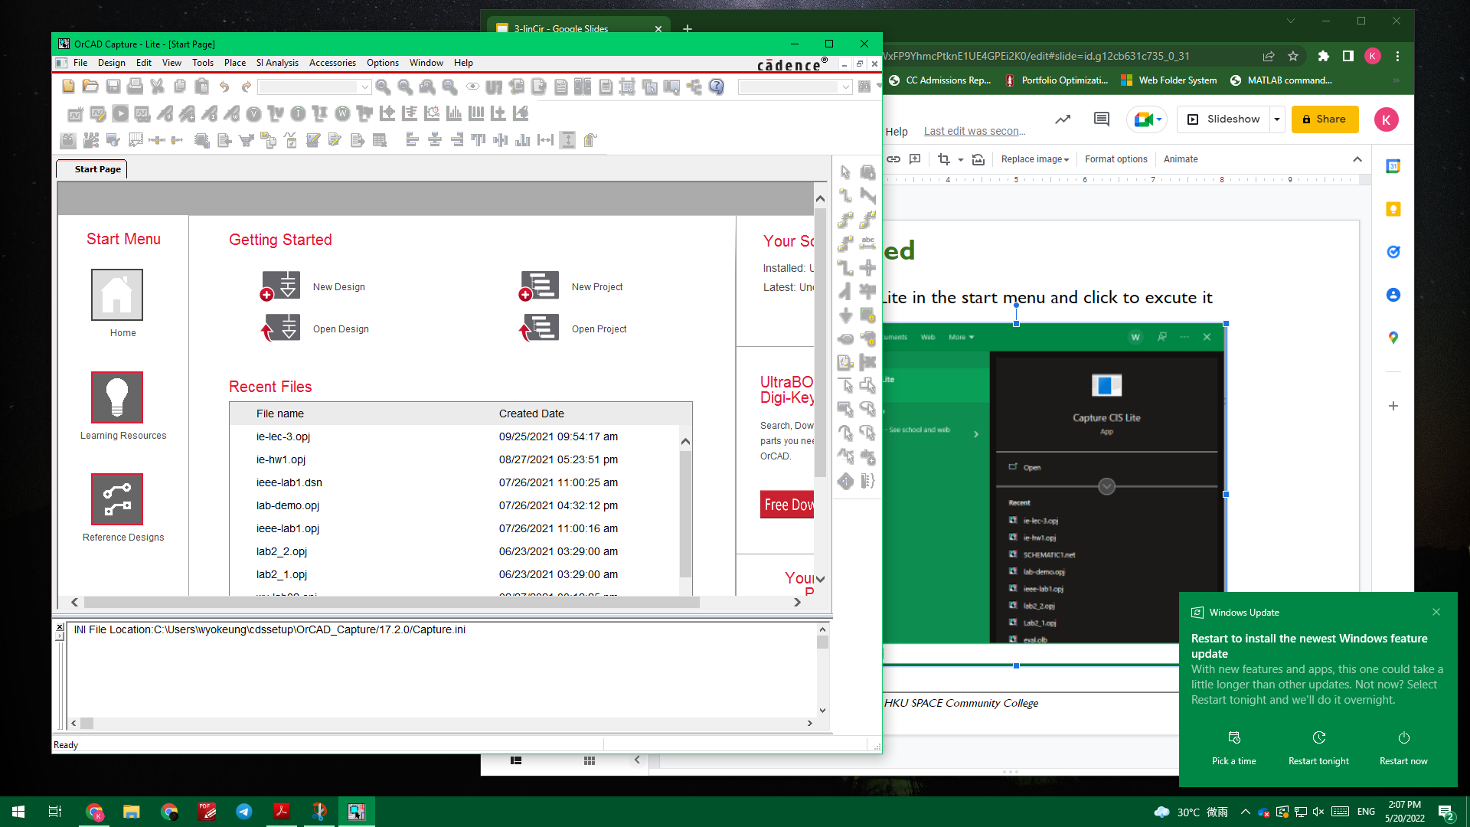
Task: Click the Undo arrow icon
Action: [x=224, y=87]
